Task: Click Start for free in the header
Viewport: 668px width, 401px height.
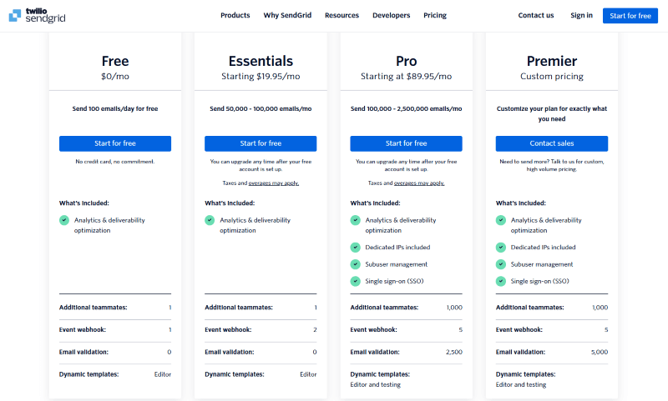Action: (630, 16)
